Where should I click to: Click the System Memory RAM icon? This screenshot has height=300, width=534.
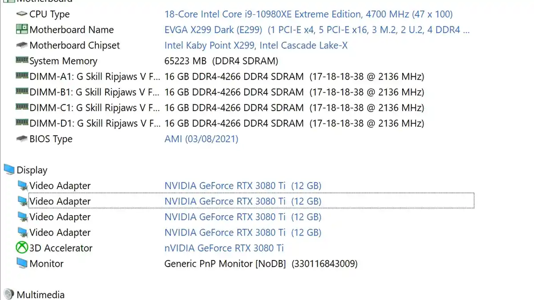tap(21, 60)
